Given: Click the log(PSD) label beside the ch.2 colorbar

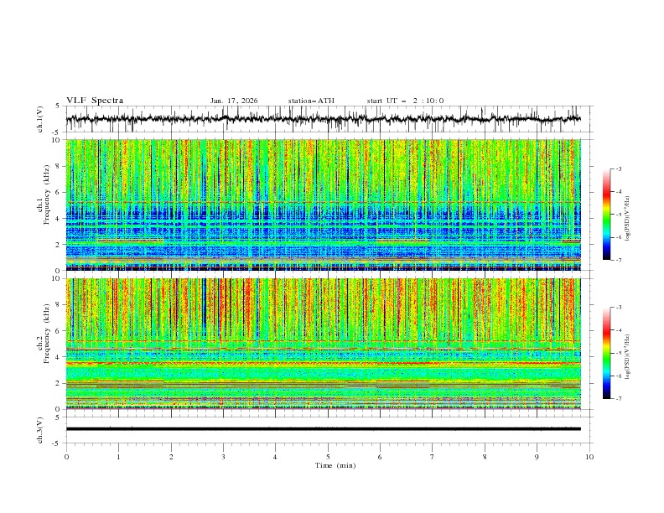Looking at the screenshot, I should [628, 356].
